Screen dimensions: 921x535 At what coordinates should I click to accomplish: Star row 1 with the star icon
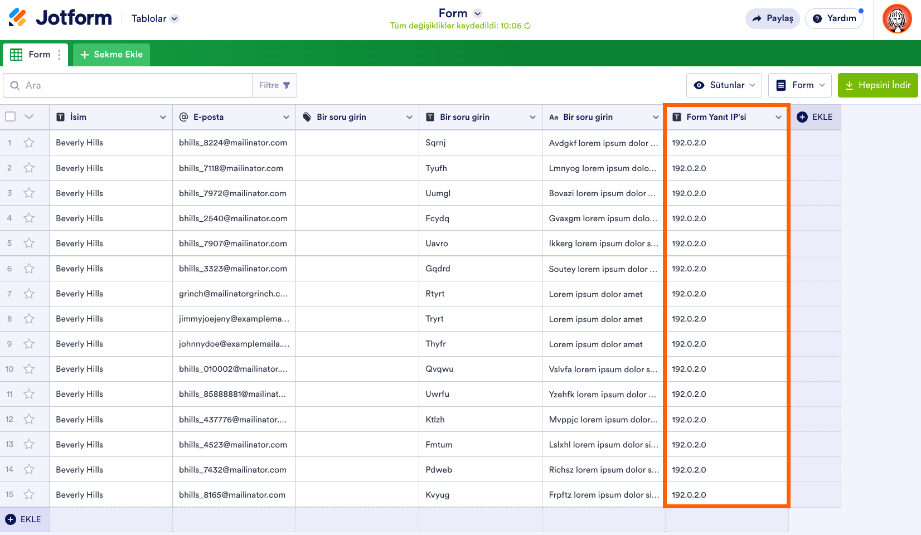[x=29, y=143]
